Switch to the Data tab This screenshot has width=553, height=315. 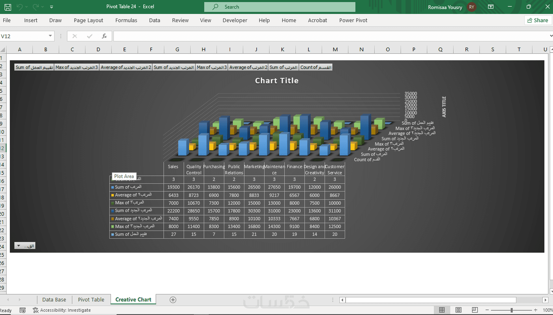155,20
